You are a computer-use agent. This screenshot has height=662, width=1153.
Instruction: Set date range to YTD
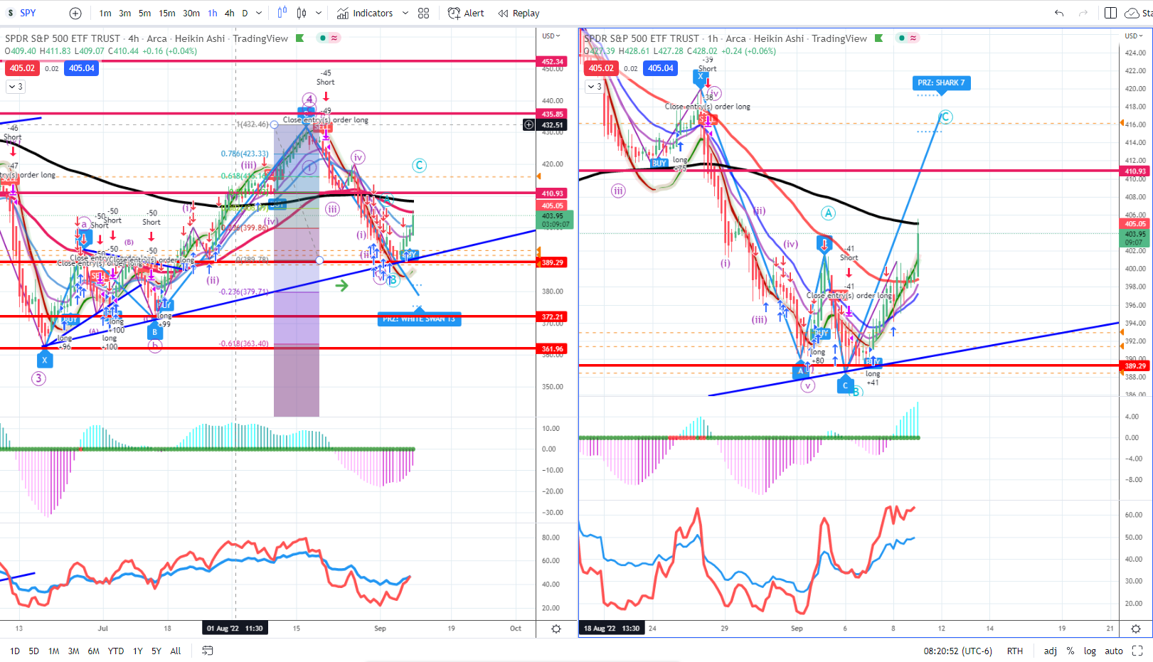click(x=116, y=651)
